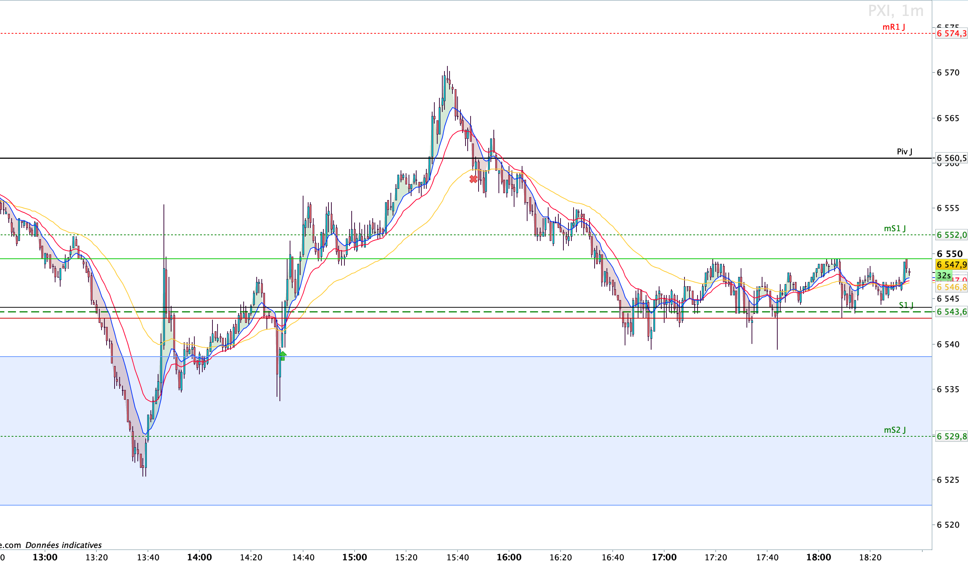968x561 pixels.
Task: Click the 6 574,3 price tag
Action: [951, 33]
